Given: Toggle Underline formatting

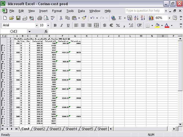Looking at the screenshot, I should (x=68, y=25).
